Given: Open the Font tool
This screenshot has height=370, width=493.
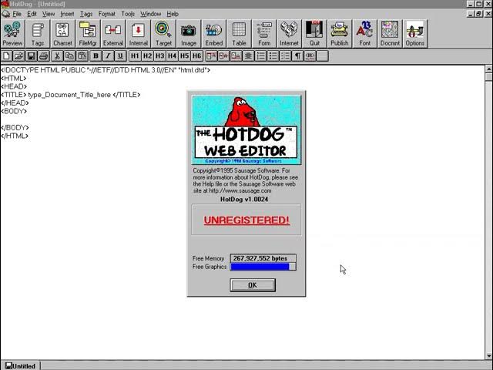Looking at the screenshot, I should [364, 34].
